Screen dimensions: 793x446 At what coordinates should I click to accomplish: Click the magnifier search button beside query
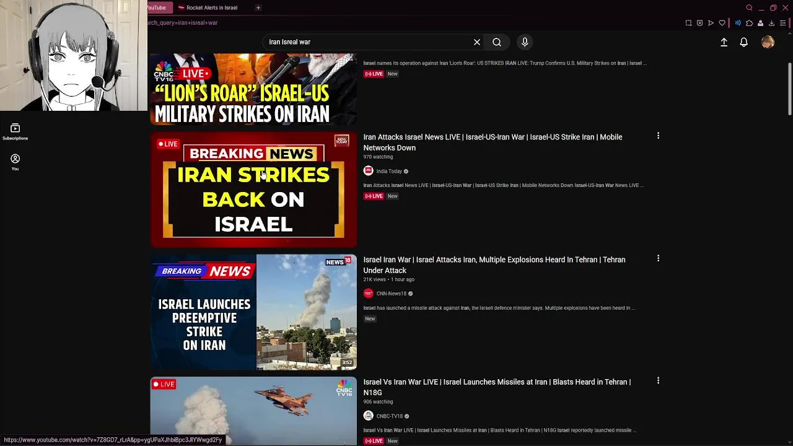497,42
